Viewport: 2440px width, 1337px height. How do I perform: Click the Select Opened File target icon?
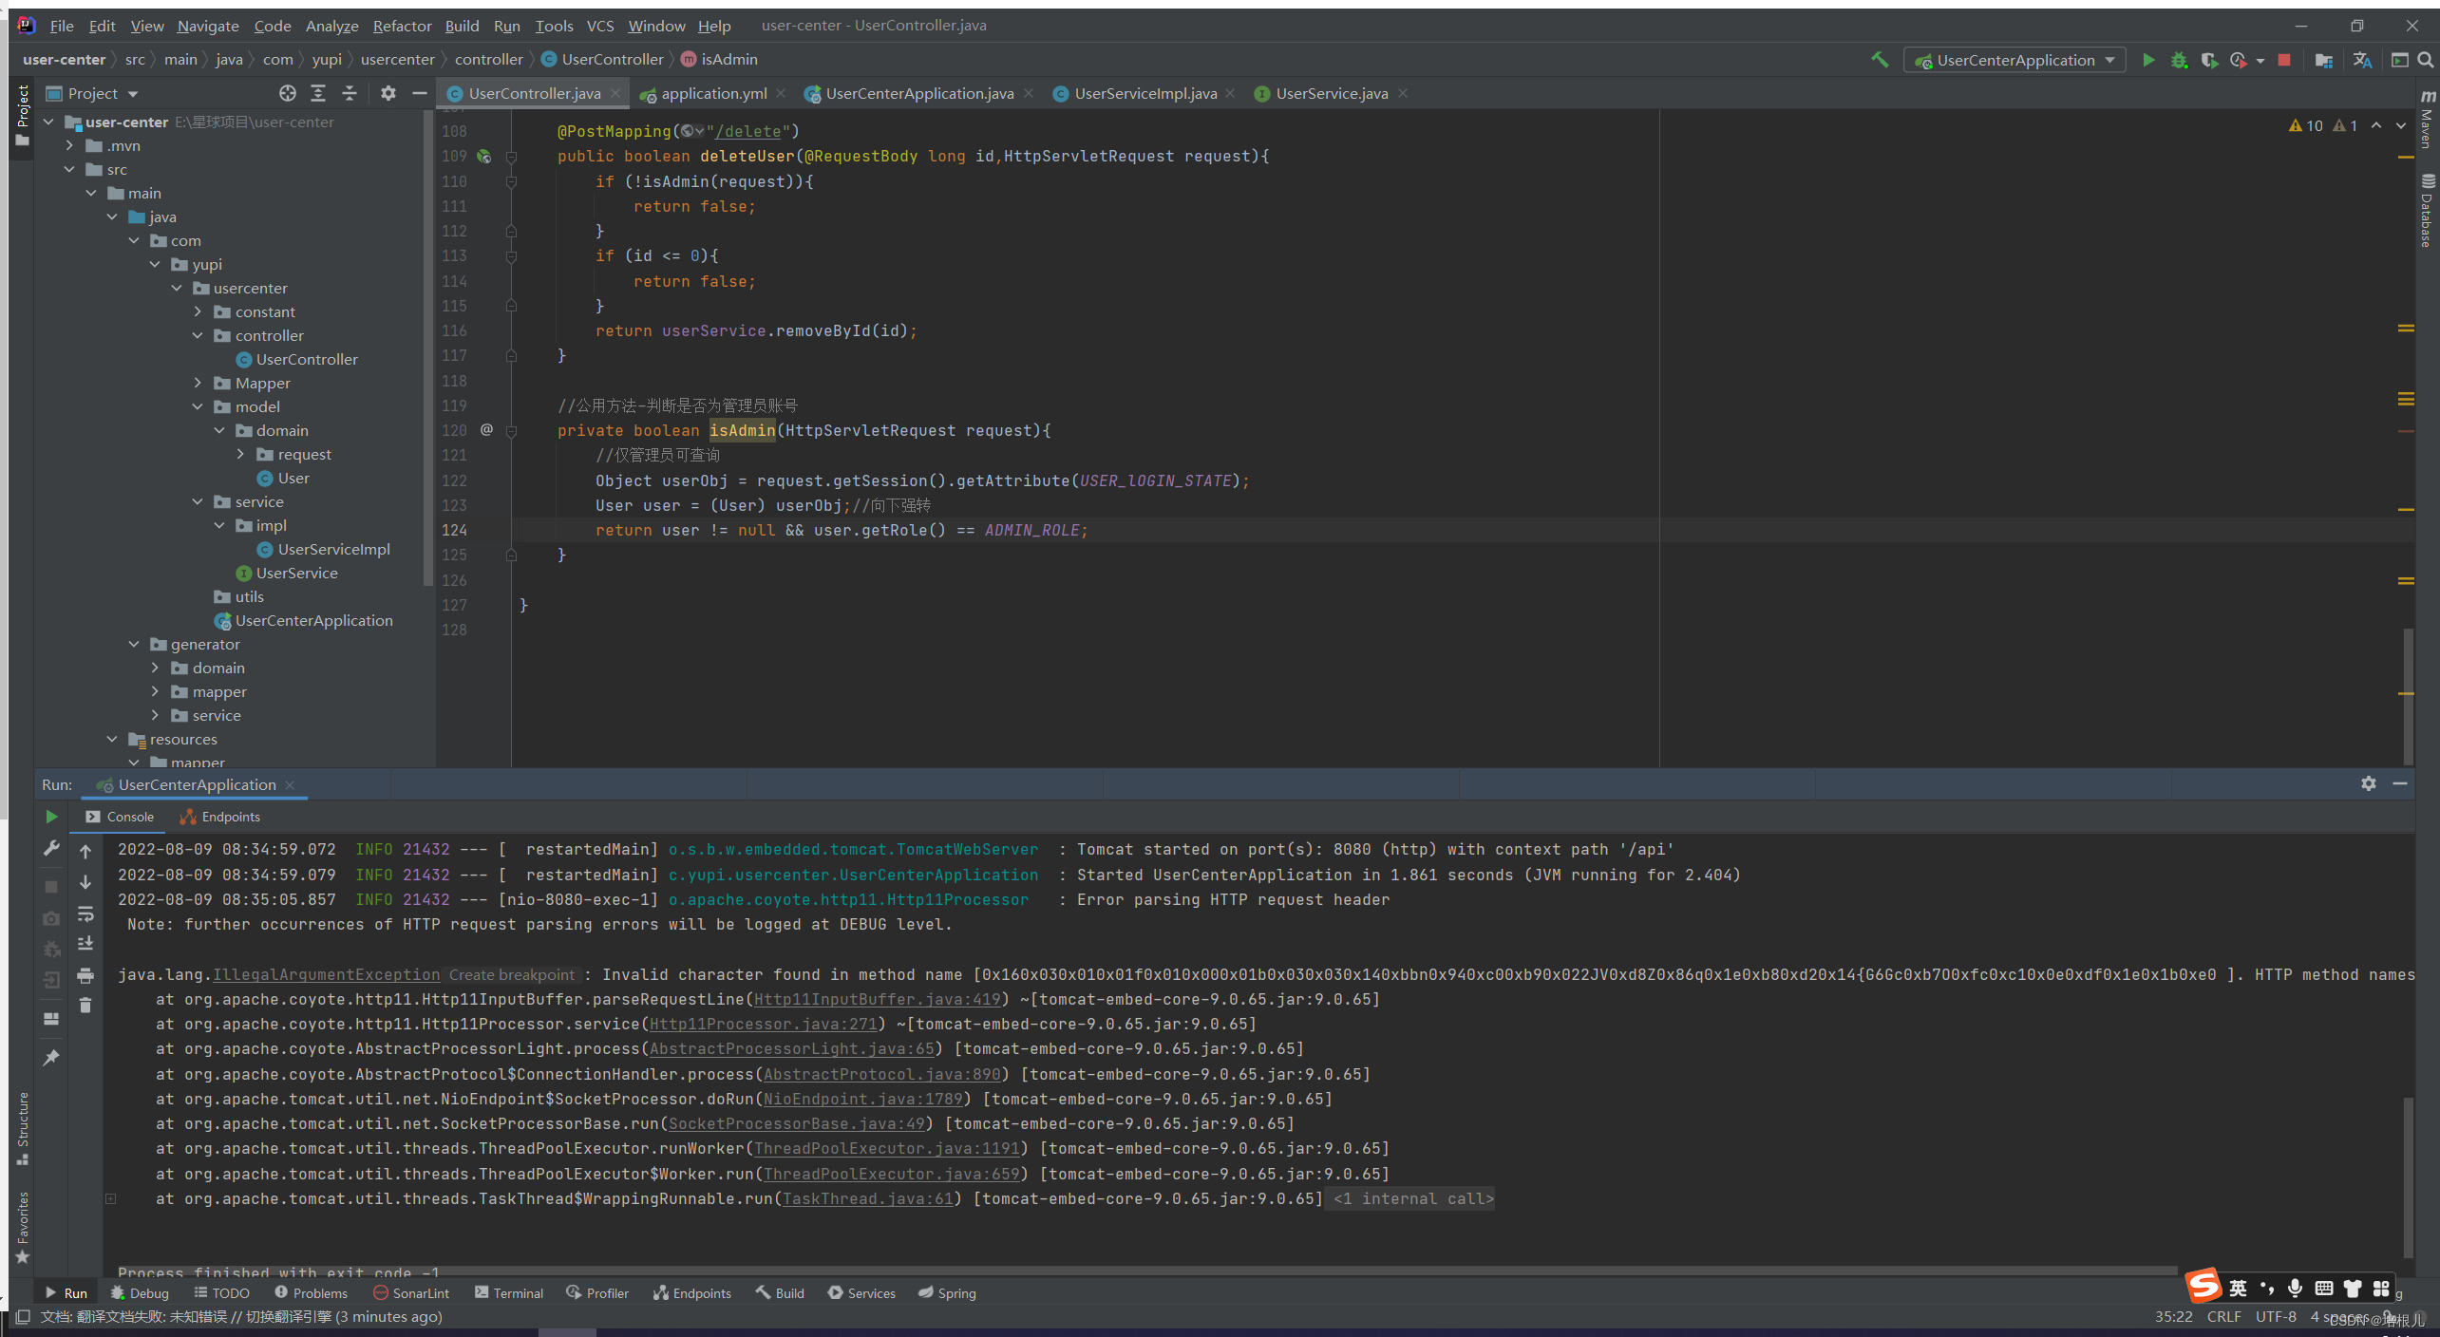(x=287, y=93)
